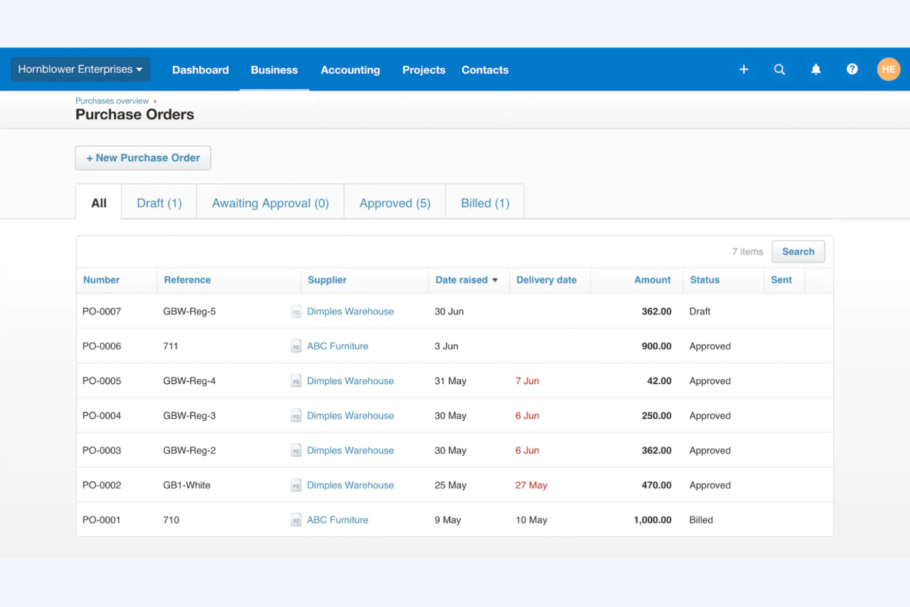
Task: Click the document icon on PO-0007 row
Action: (x=296, y=311)
